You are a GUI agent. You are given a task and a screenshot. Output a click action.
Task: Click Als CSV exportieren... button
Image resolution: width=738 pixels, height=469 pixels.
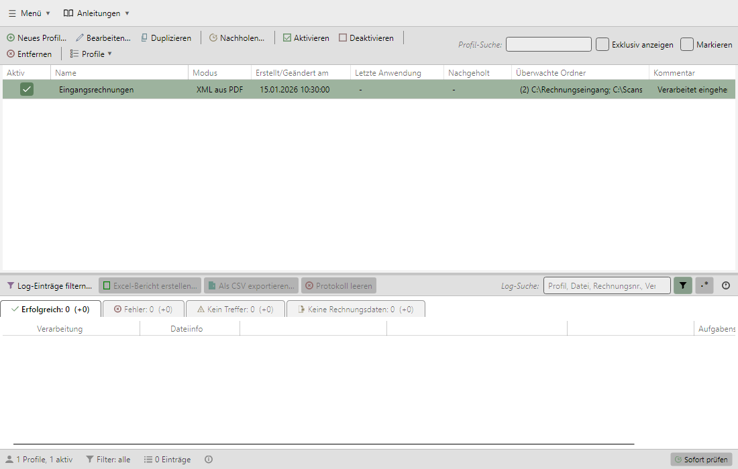tap(252, 285)
